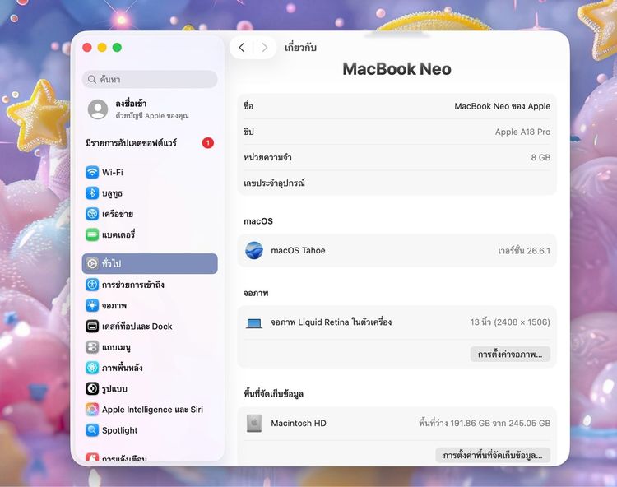Open Wallpaper (ภาพพื้นหลัง) icon
This screenshot has height=487, width=617.
coord(92,368)
